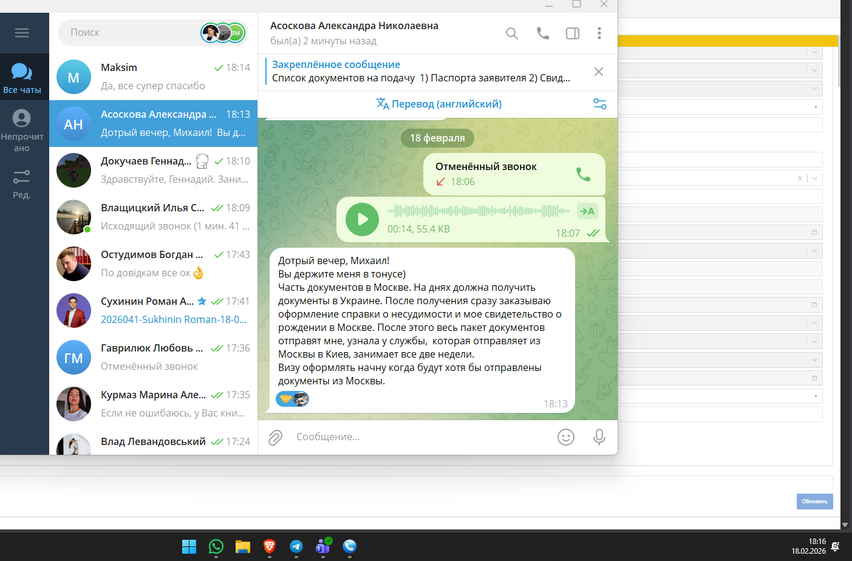Click the 18 февраля date chip

tap(437, 138)
